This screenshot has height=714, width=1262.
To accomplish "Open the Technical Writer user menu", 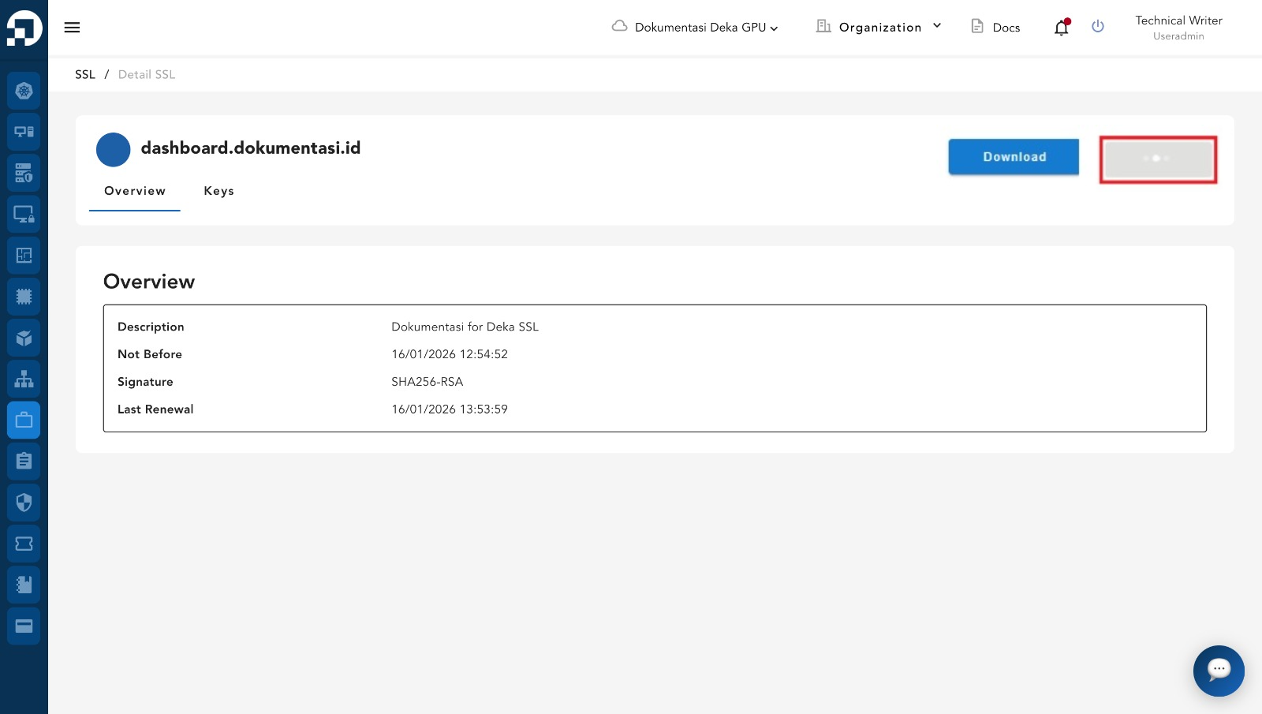I will pyautogui.click(x=1178, y=28).
